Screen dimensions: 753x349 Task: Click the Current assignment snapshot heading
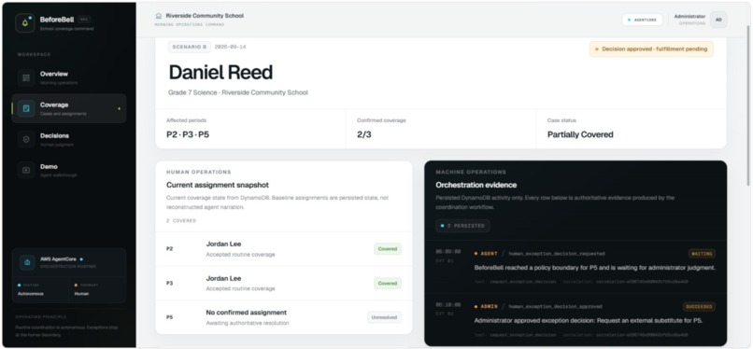click(x=218, y=185)
